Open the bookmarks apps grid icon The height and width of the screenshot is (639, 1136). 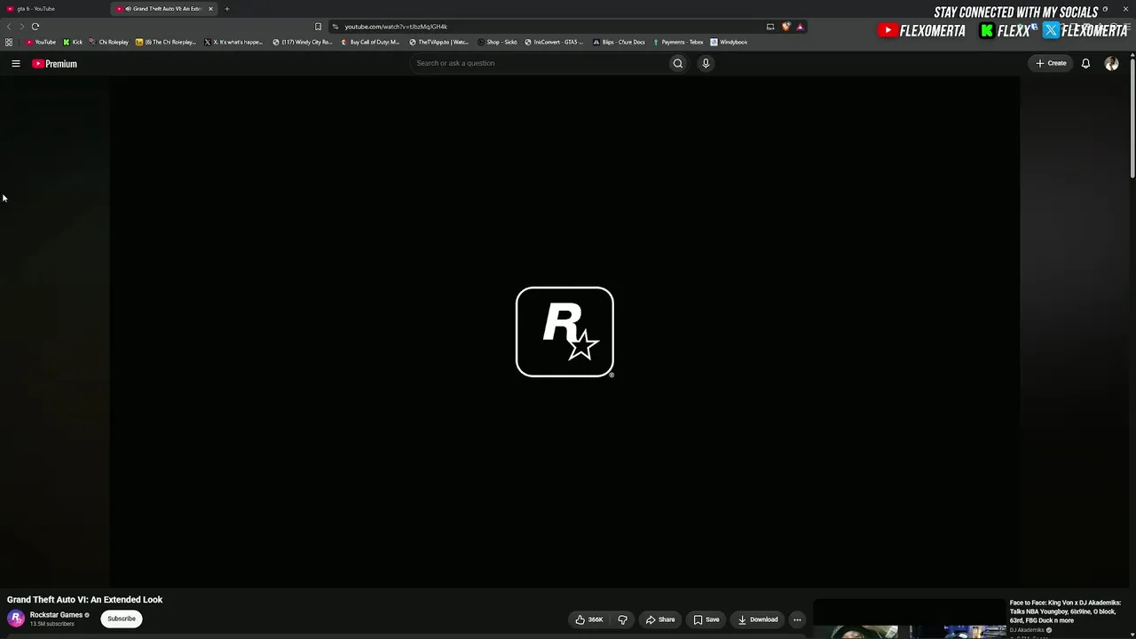point(9,43)
